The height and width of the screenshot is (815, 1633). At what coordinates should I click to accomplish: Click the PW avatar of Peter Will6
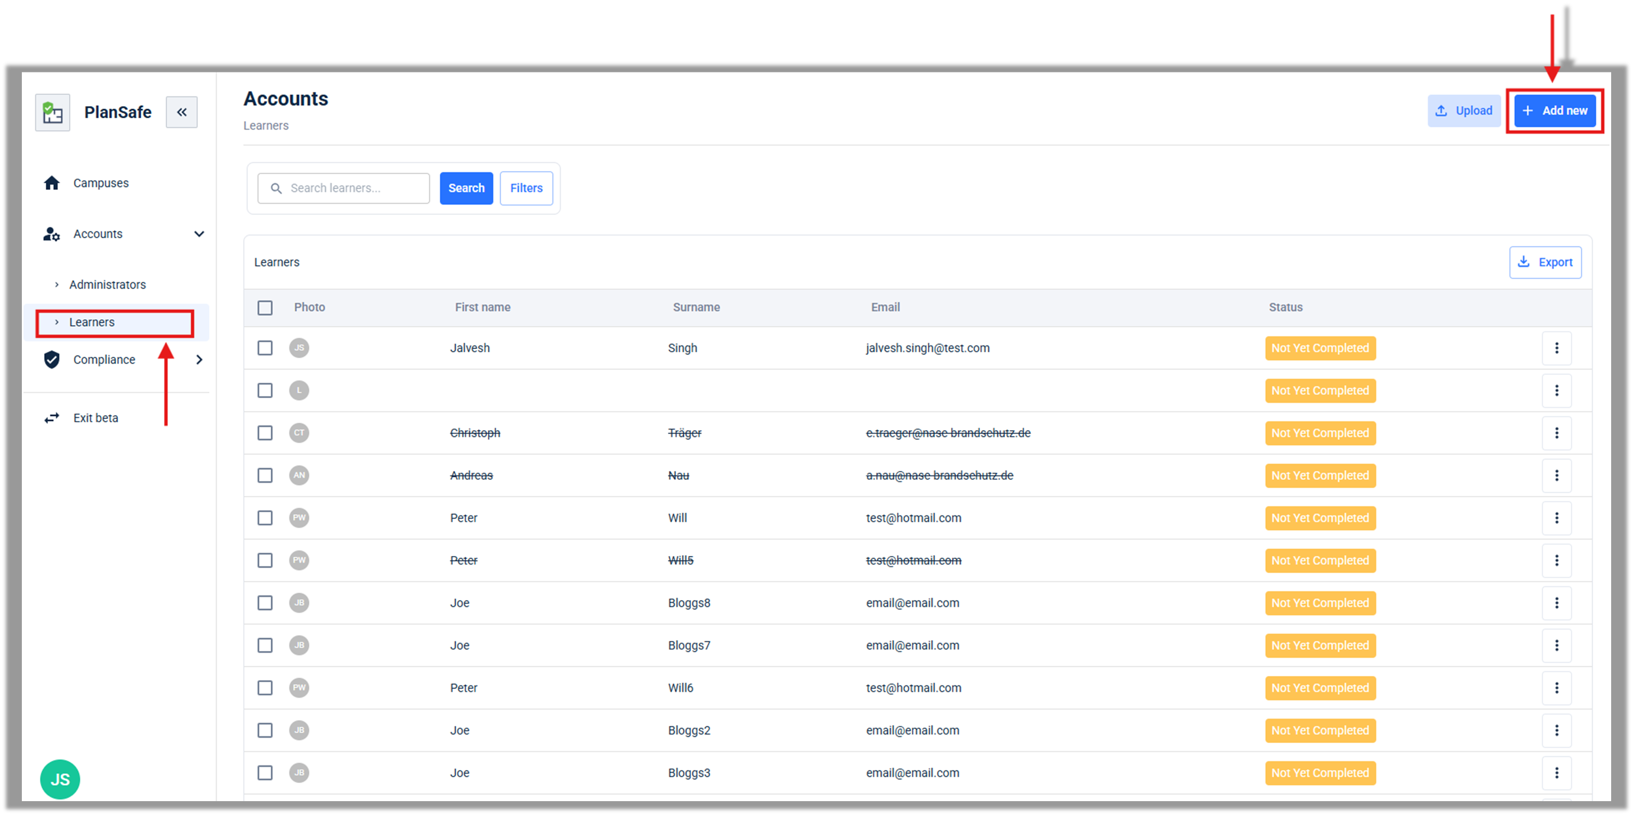coord(299,688)
